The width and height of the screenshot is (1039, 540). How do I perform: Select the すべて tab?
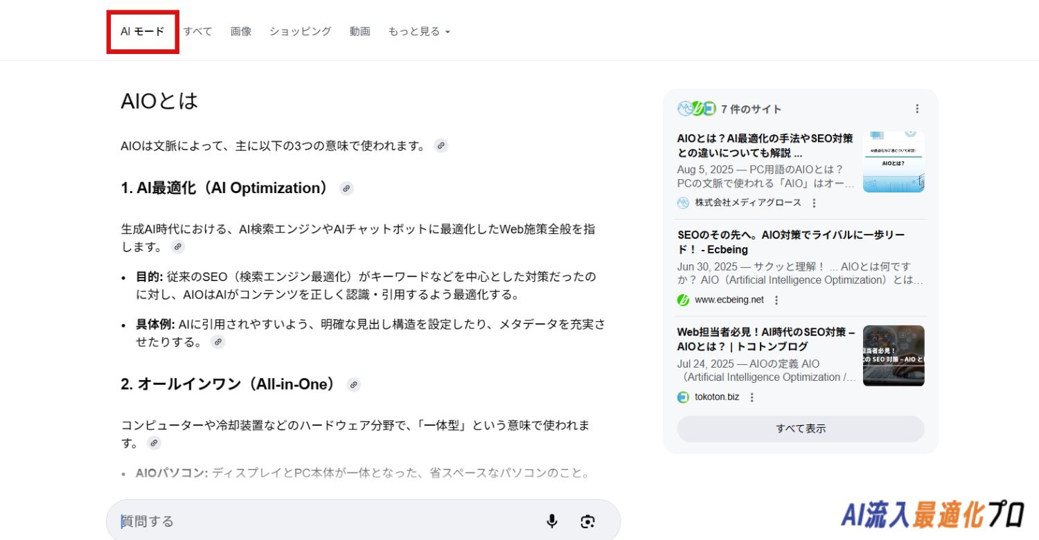[x=197, y=31]
